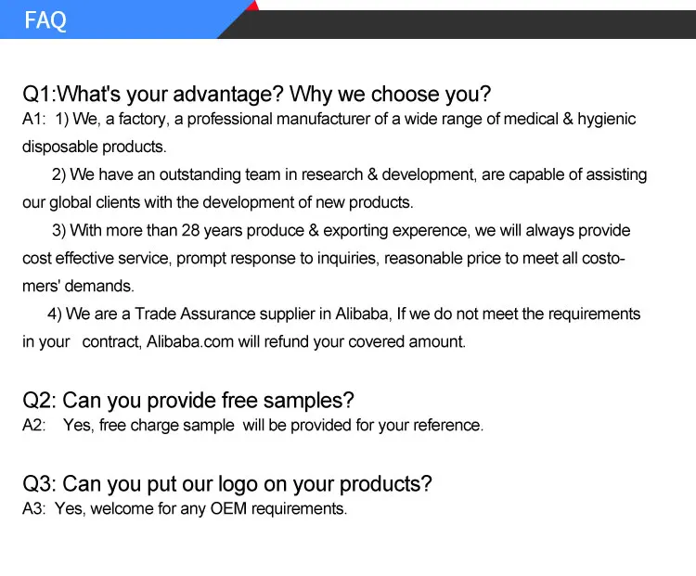Click the "A1:" answer label
The image size is (696, 576).
[34, 120]
